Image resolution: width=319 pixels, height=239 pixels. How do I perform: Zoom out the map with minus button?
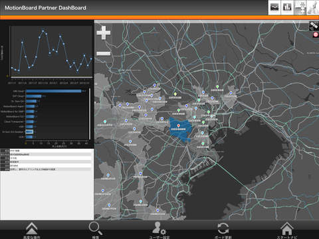[104, 53]
